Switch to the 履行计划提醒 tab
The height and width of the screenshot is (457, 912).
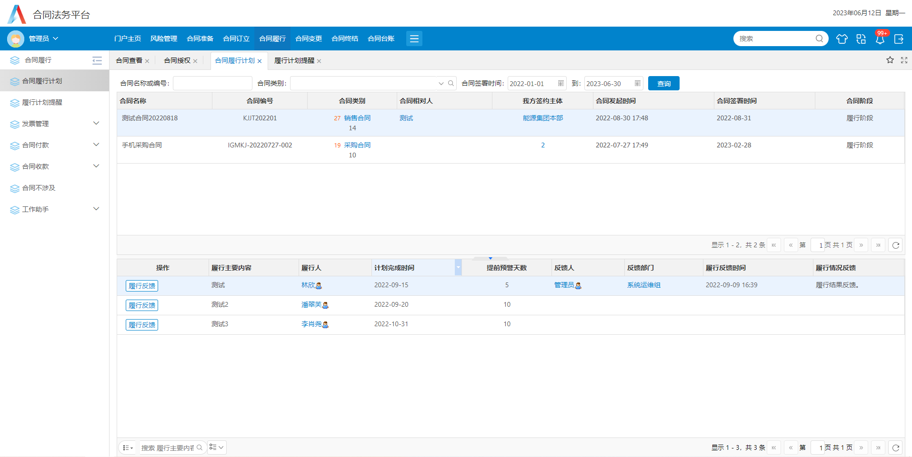[294, 60]
